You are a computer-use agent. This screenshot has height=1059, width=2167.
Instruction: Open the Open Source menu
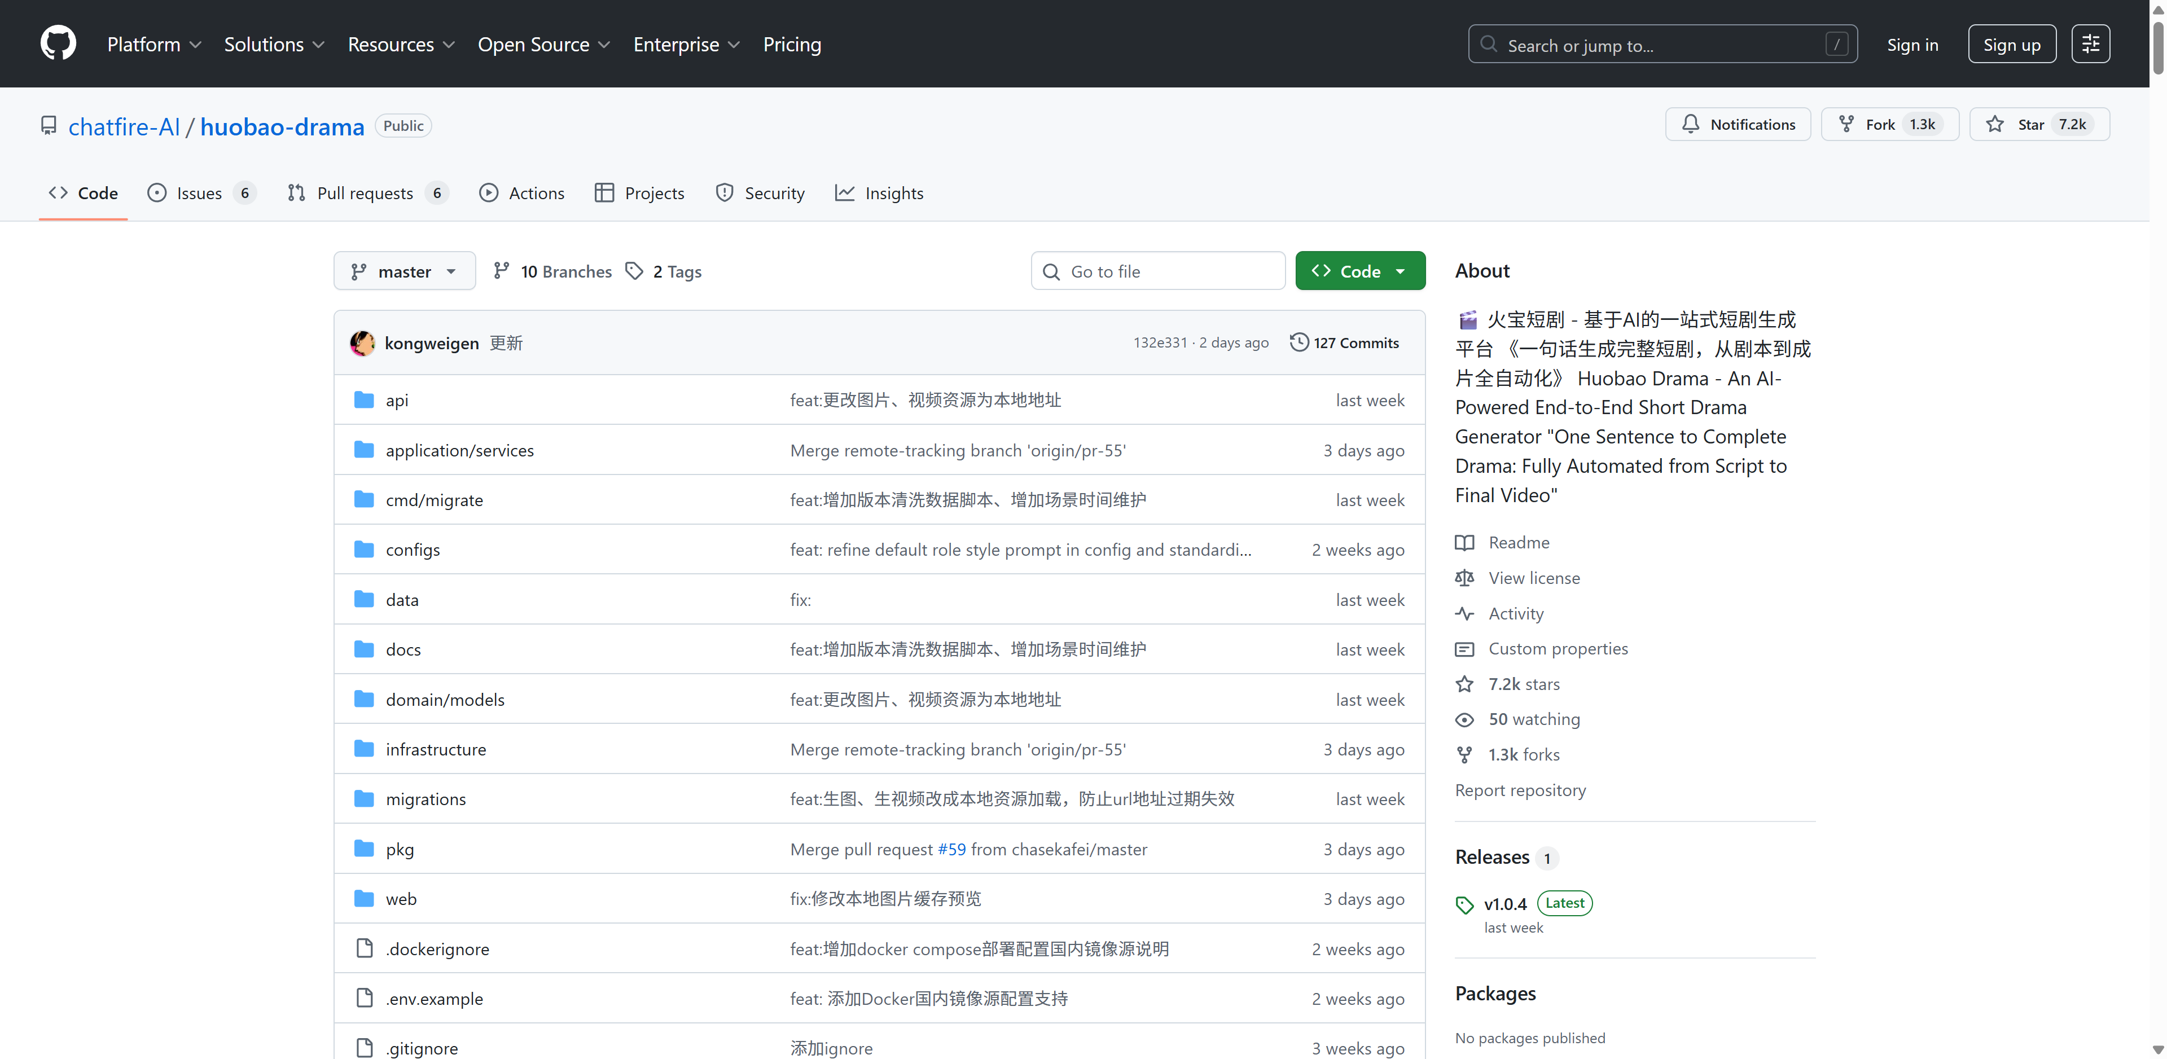[543, 45]
